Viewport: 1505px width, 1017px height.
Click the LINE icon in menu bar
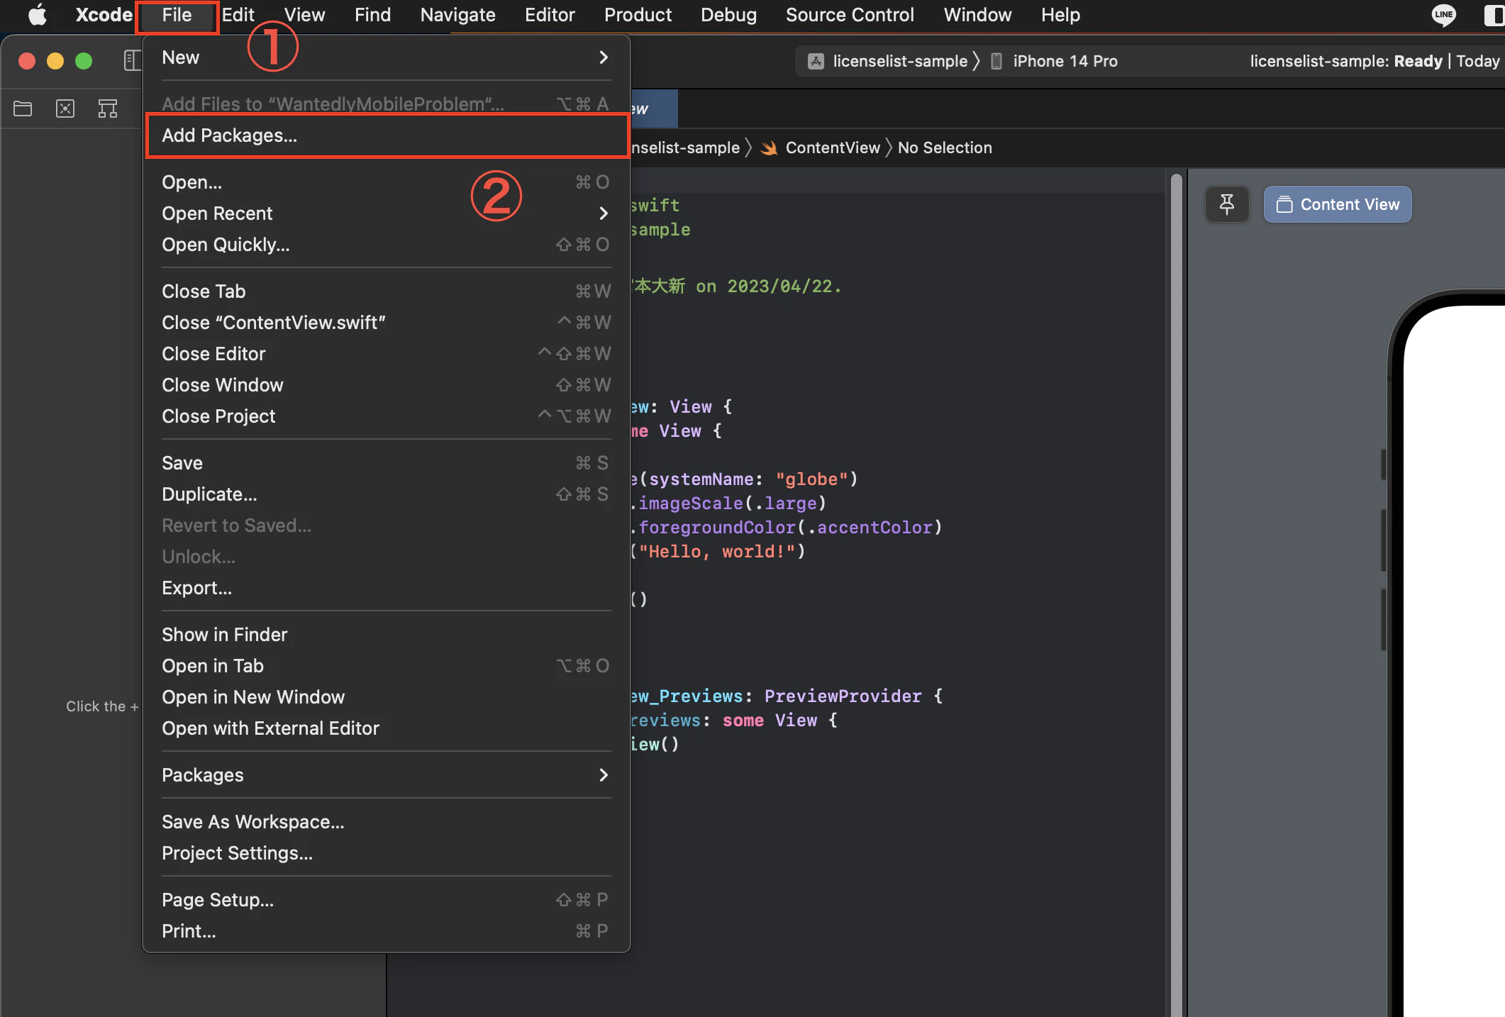click(1444, 15)
